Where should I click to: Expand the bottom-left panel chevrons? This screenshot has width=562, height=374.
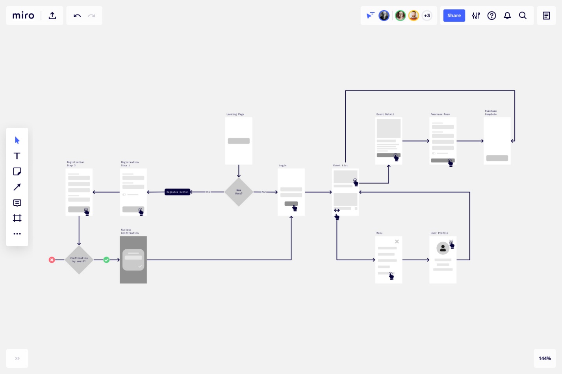click(17, 358)
